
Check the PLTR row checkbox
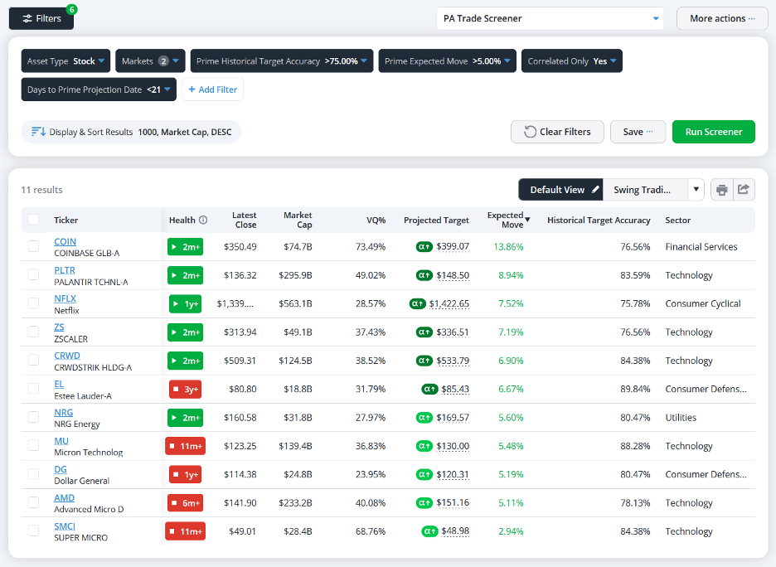[x=33, y=275]
